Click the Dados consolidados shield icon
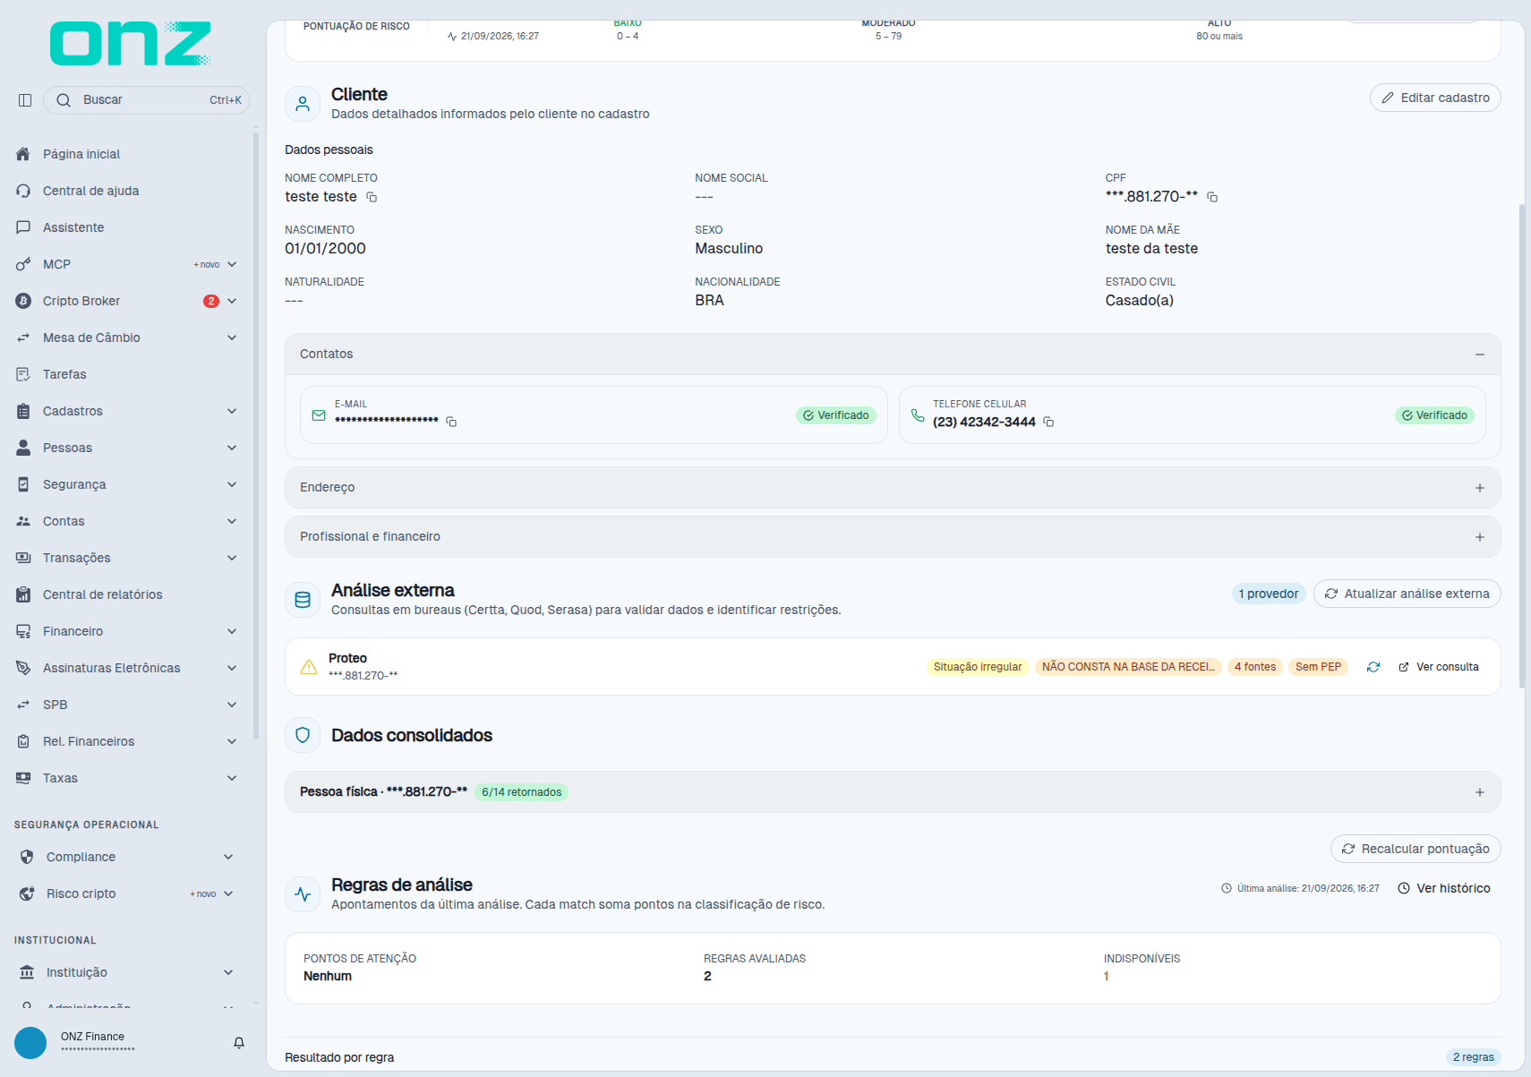Image resolution: width=1531 pixels, height=1077 pixels. (303, 735)
